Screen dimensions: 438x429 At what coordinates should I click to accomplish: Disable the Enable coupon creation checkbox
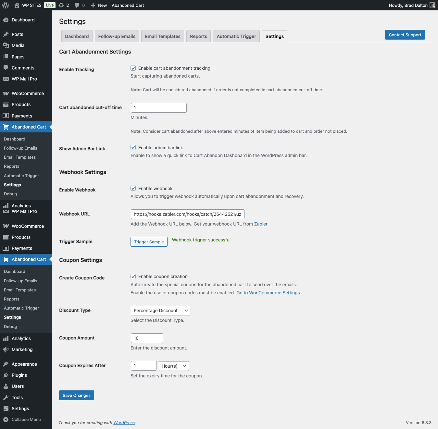133,276
